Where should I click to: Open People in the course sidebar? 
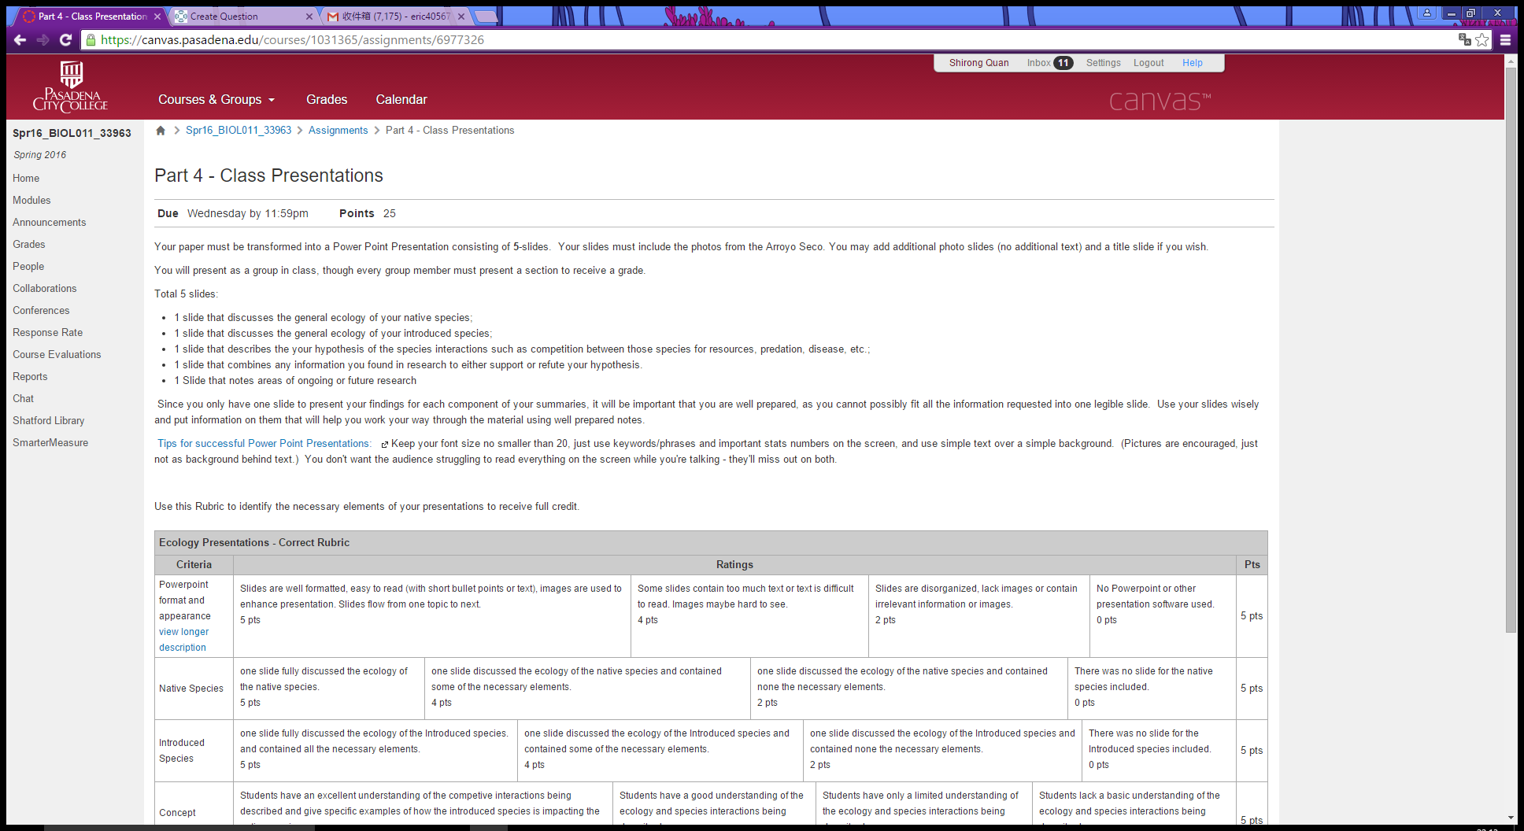28,267
